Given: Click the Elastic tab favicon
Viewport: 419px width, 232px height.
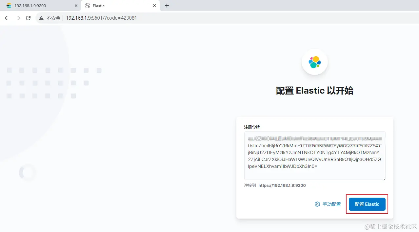Looking at the screenshot, I should (x=88, y=6).
